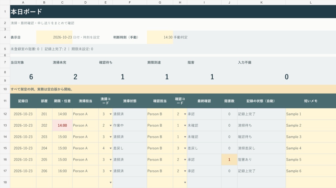Select the Sample 3 memo cell
This screenshot has width=336, height=188.
click(311, 137)
